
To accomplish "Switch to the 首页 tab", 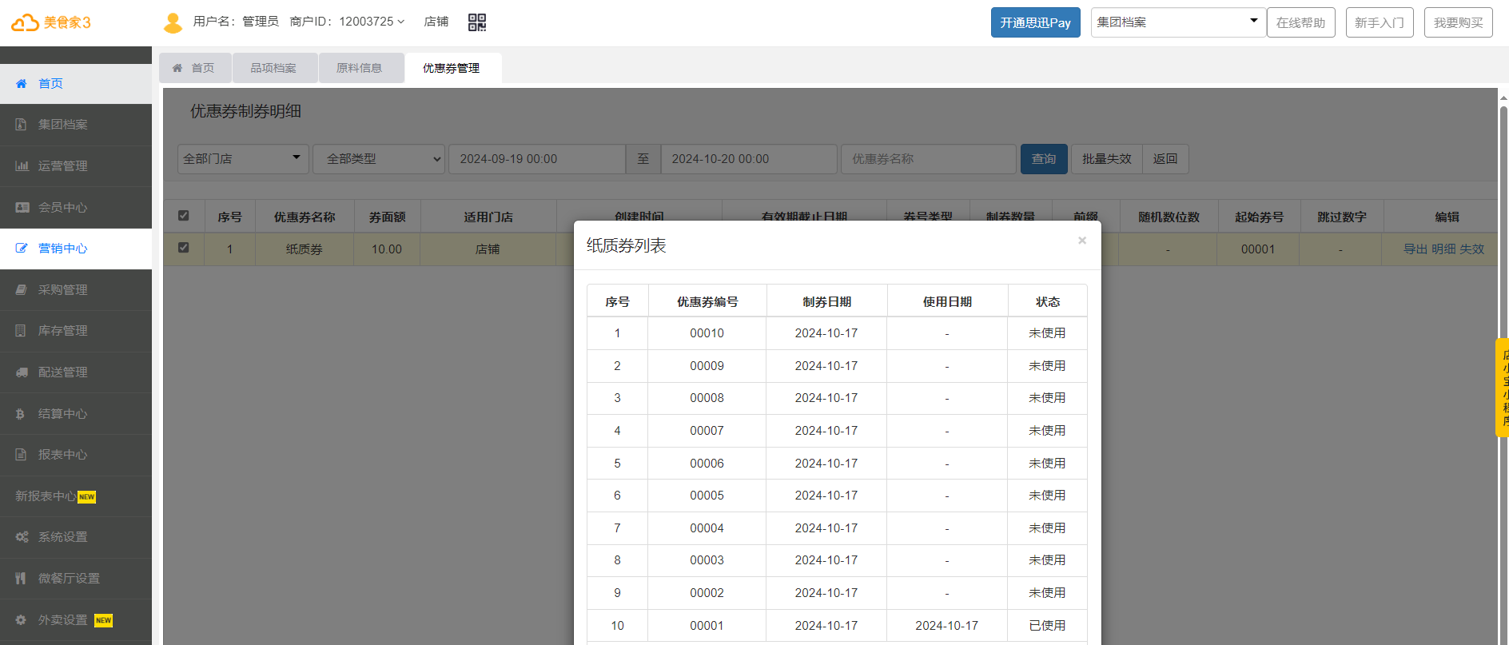I will pyautogui.click(x=195, y=68).
